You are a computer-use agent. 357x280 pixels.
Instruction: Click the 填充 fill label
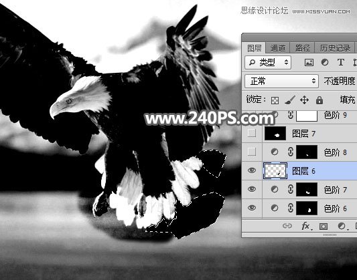[348, 100]
